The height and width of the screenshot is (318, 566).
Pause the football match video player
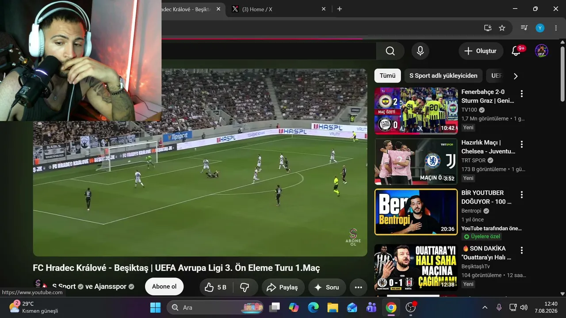coord(200,163)
